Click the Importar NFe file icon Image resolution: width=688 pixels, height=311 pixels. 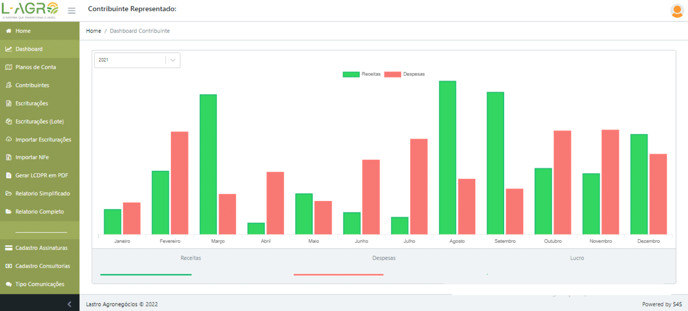(x=8, y=157)
